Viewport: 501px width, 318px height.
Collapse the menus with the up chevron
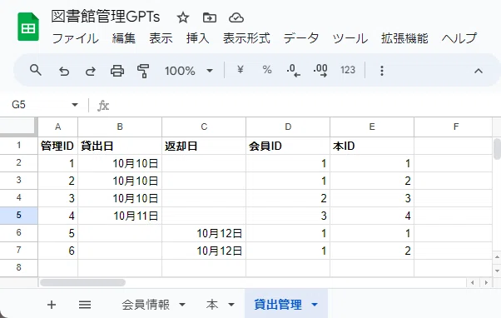pos(478,71)
